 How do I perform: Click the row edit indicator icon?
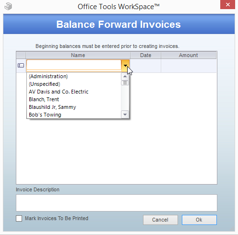click(x=21, y=65)
